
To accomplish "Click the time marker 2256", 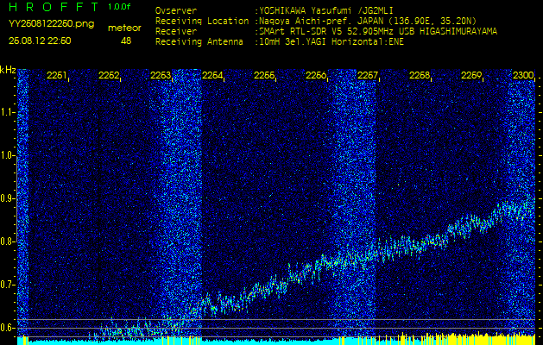I will [315, 75].
